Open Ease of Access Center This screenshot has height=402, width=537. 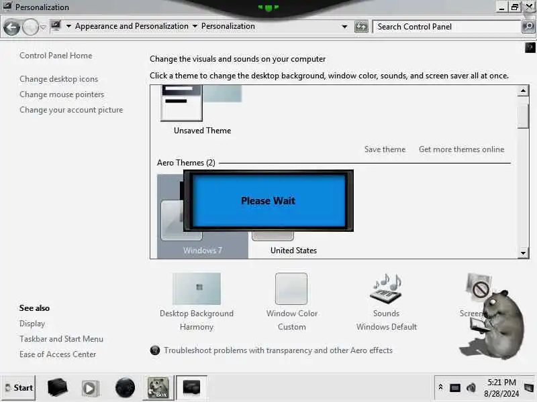click(x=58, y=354)
